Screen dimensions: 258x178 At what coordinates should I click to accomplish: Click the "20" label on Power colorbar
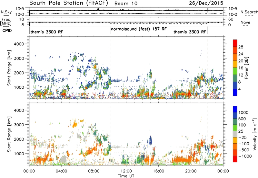click(241, 61)
